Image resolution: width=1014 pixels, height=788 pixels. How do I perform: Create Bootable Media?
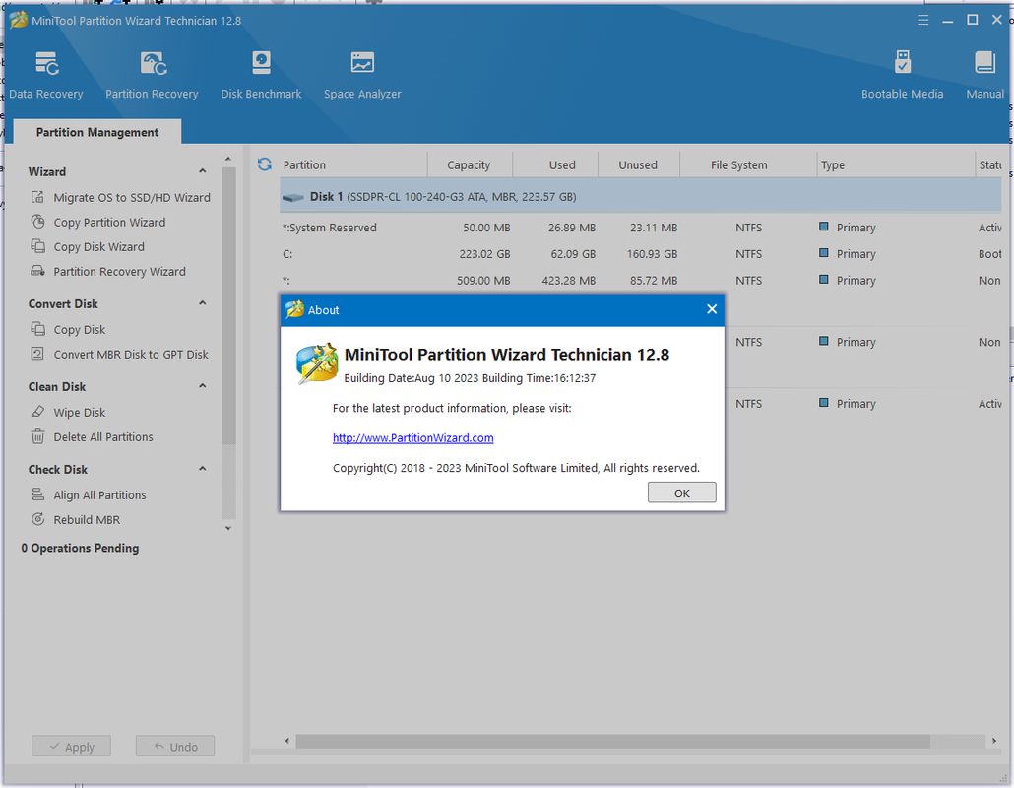[x=902, y=75]
